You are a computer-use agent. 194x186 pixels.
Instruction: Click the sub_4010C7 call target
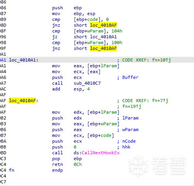point(87,83)
